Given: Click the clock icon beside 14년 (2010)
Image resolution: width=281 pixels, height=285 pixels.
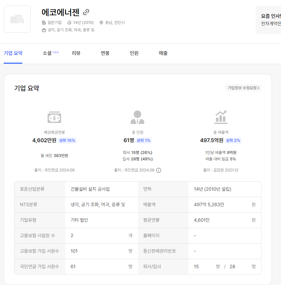Looking at the screenshot, I should [69, 23].
